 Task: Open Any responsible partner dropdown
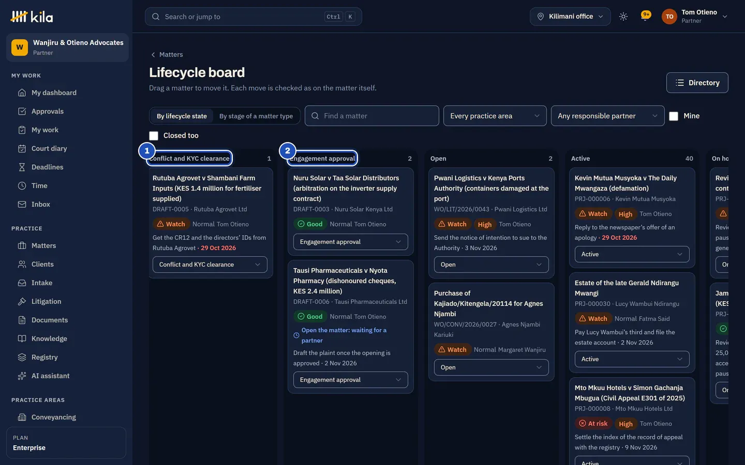pyautogui.click(x=607, y=116)
